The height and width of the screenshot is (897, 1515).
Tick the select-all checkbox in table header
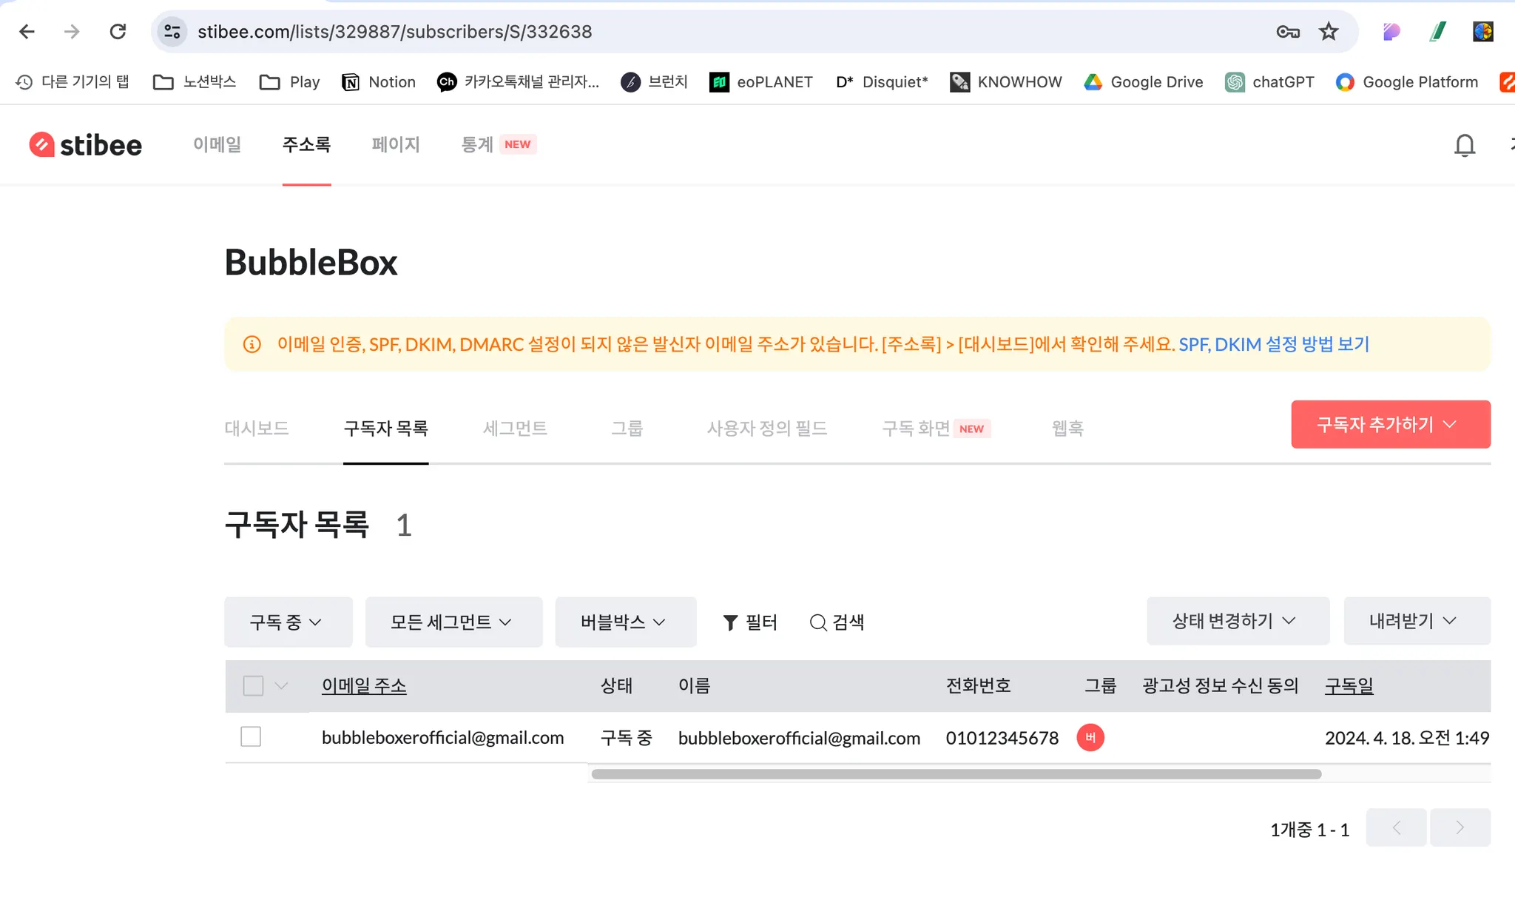[x=253, y=685]
